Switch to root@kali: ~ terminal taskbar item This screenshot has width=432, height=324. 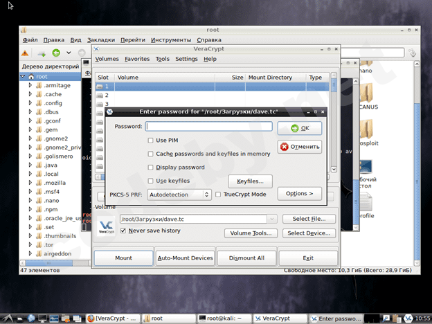click(x=224, y=318)
